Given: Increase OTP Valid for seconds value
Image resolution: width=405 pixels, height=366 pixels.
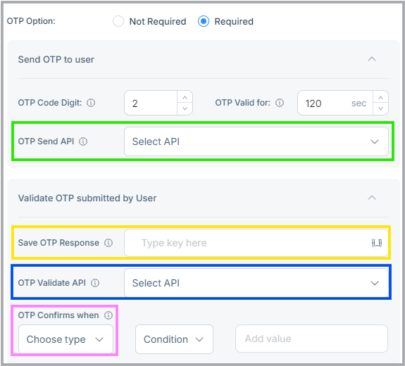Looking at the screenshot, I should pos(380,98).
